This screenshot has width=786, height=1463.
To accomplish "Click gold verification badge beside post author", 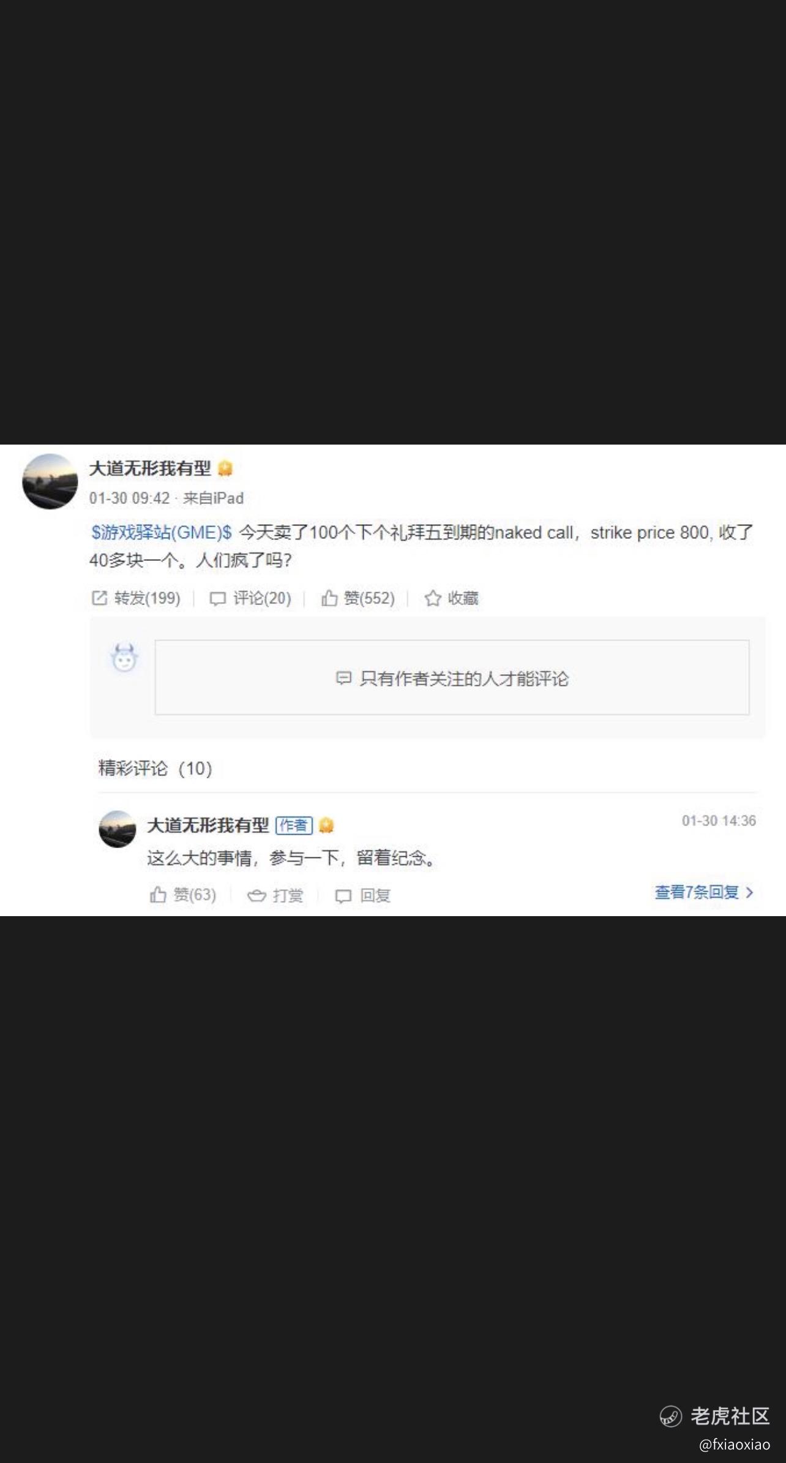I will 225,469.
